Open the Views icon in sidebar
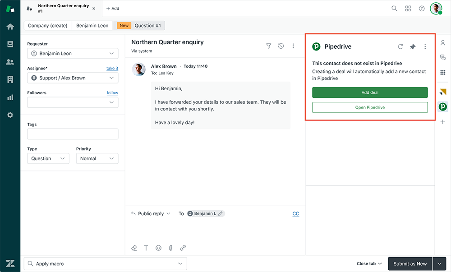Screen dimensions: 451x272 tap(10, 44)
